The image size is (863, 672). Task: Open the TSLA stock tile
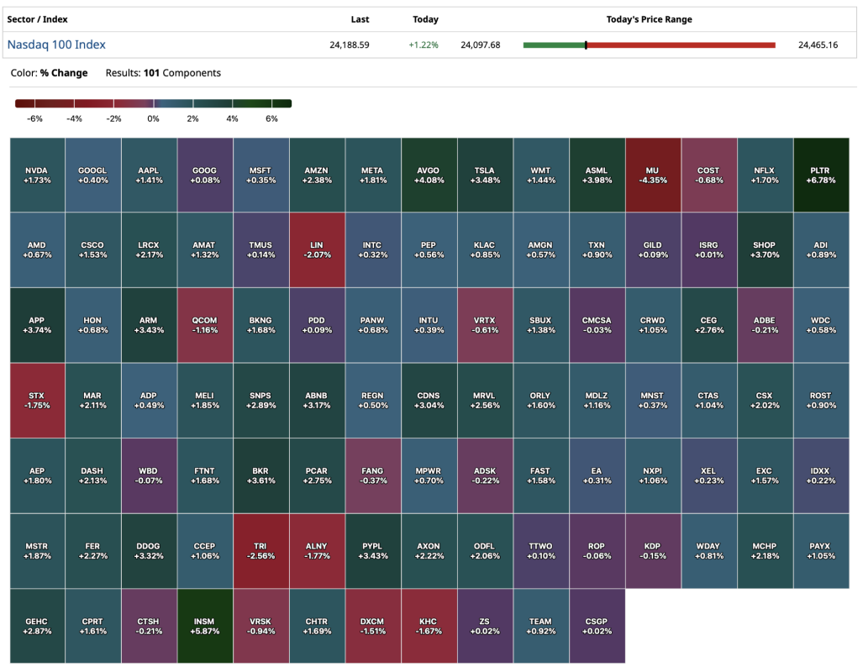tap(485, 175)
